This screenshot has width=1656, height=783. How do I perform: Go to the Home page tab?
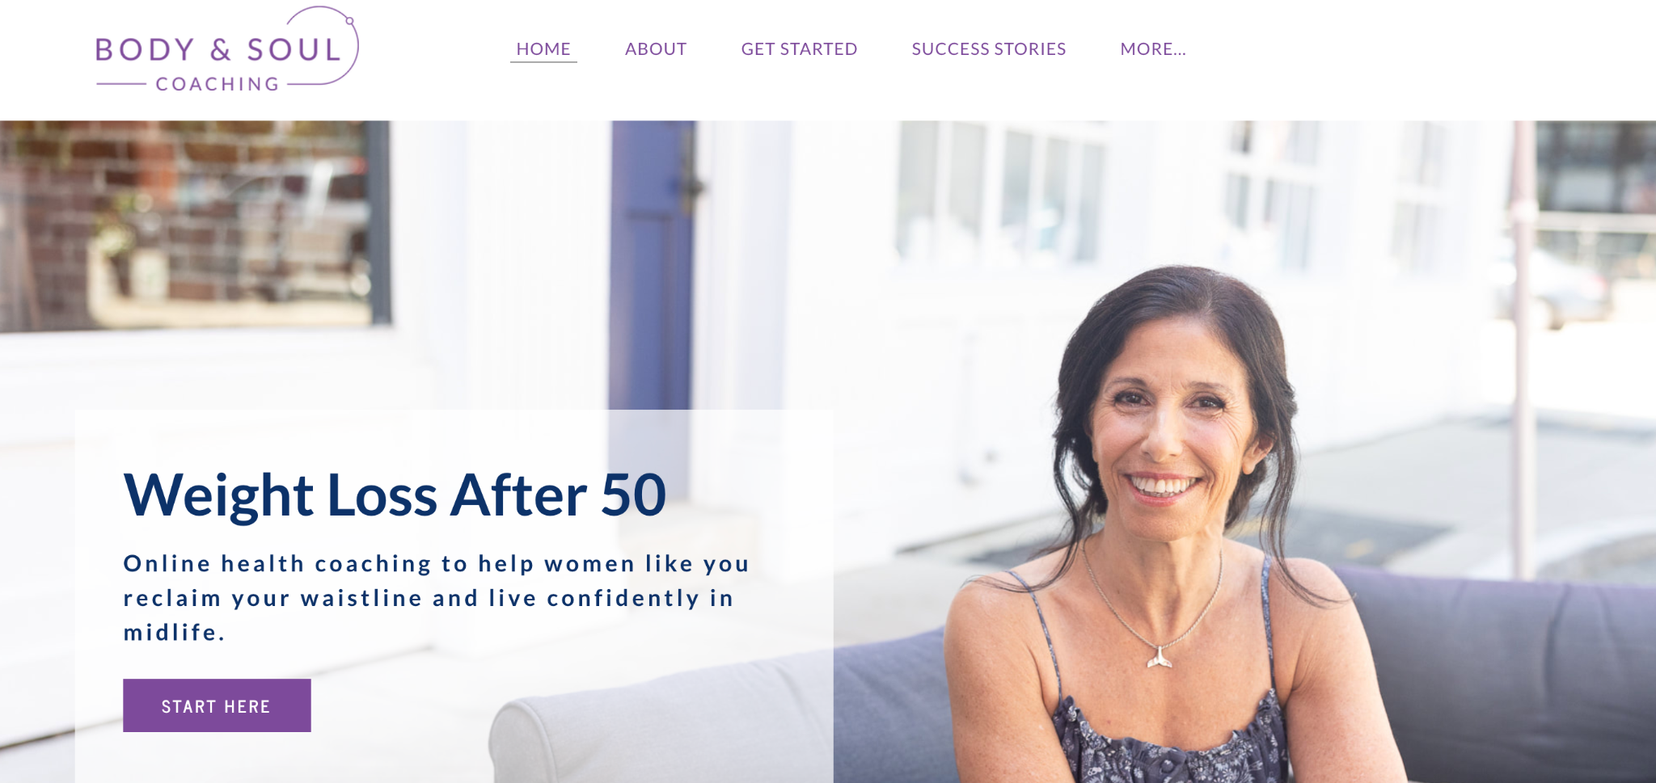pos(543,48)
